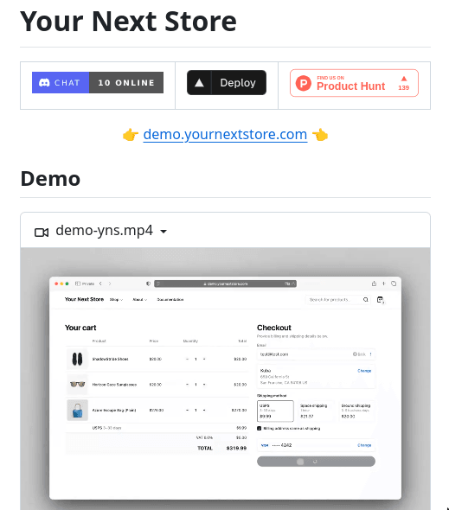449x510 pixels.
Task: Click Your Next Store logo in demo
Action: pos(84,299)
